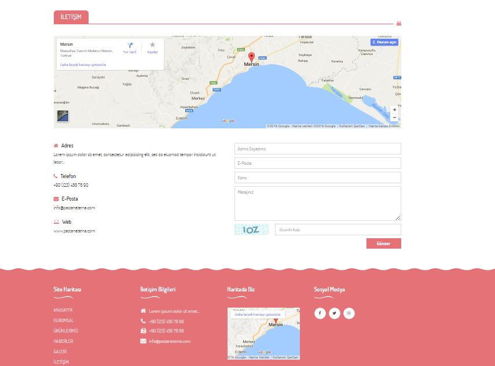Switch map to satellite view thumbnail
Viewport: 495px width, 366px height.
pos(63,116)
